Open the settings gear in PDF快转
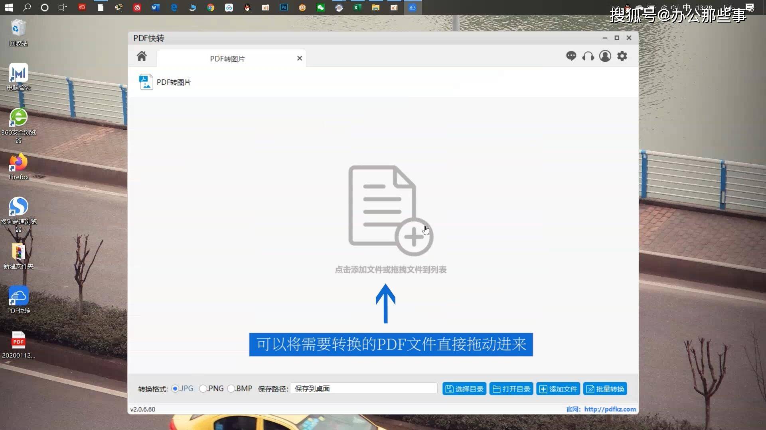Viewport: 766px width, 430px height. 622,56
